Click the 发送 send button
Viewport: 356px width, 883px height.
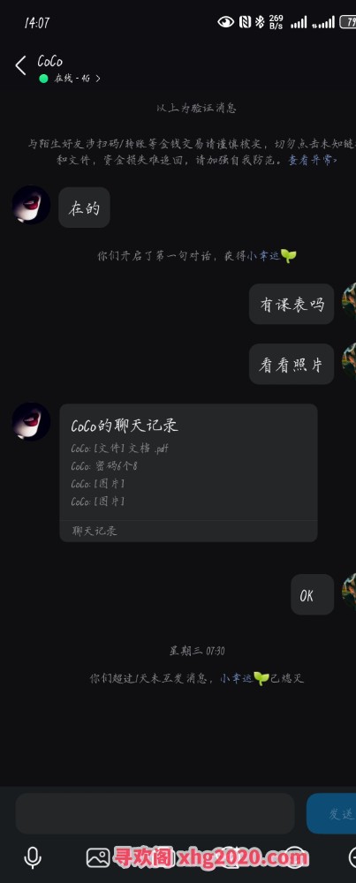[332, 814]
